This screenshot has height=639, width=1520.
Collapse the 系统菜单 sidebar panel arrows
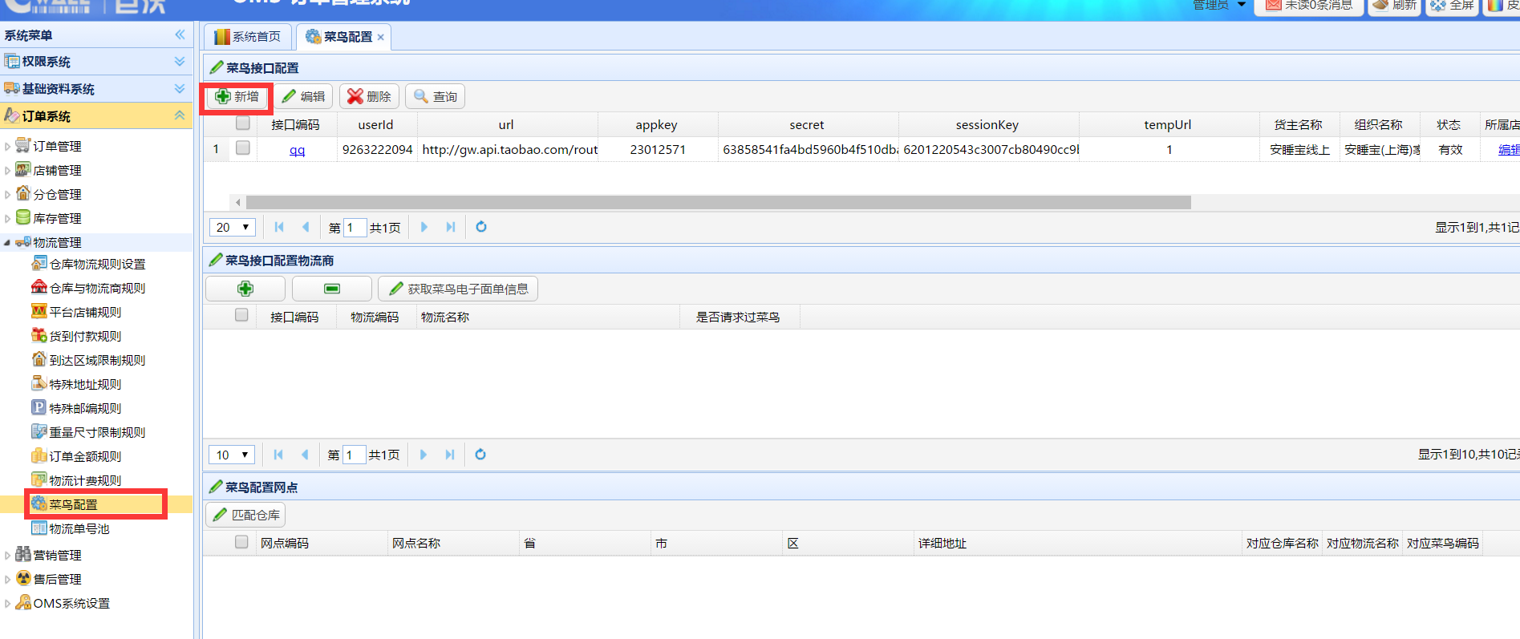(x=180, y=34)
